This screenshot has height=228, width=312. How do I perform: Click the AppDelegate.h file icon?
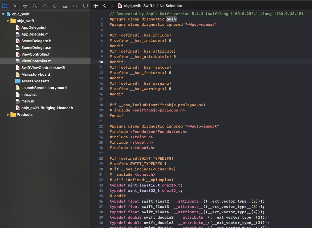[18, 27]
